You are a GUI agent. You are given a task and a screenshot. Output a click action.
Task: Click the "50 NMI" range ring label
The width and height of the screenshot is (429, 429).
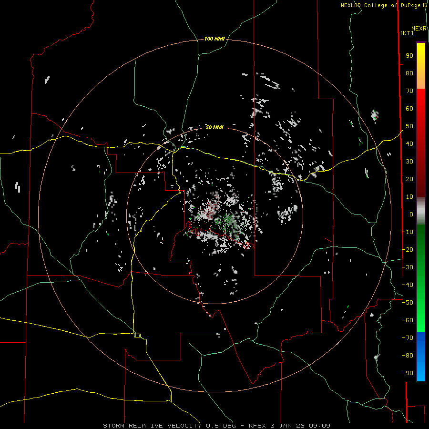pyautogui.click(x=214, y=127)
